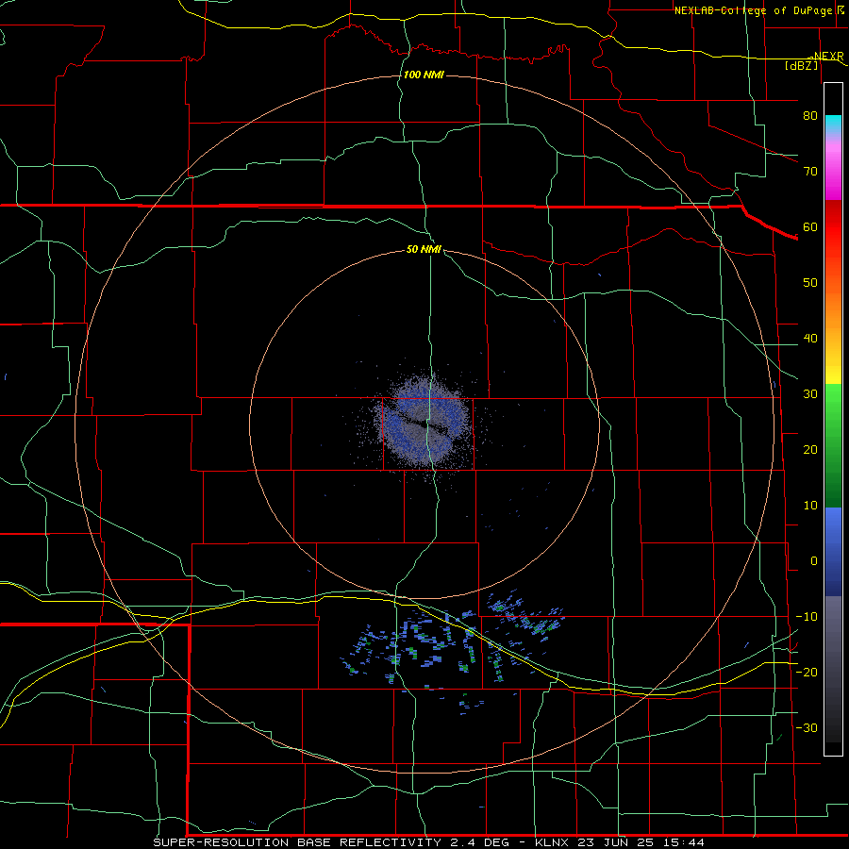
Task: Click the green band of the color legend
Action: [833, 445]
